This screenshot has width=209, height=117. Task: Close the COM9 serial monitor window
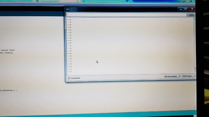(x=192, y=9)
